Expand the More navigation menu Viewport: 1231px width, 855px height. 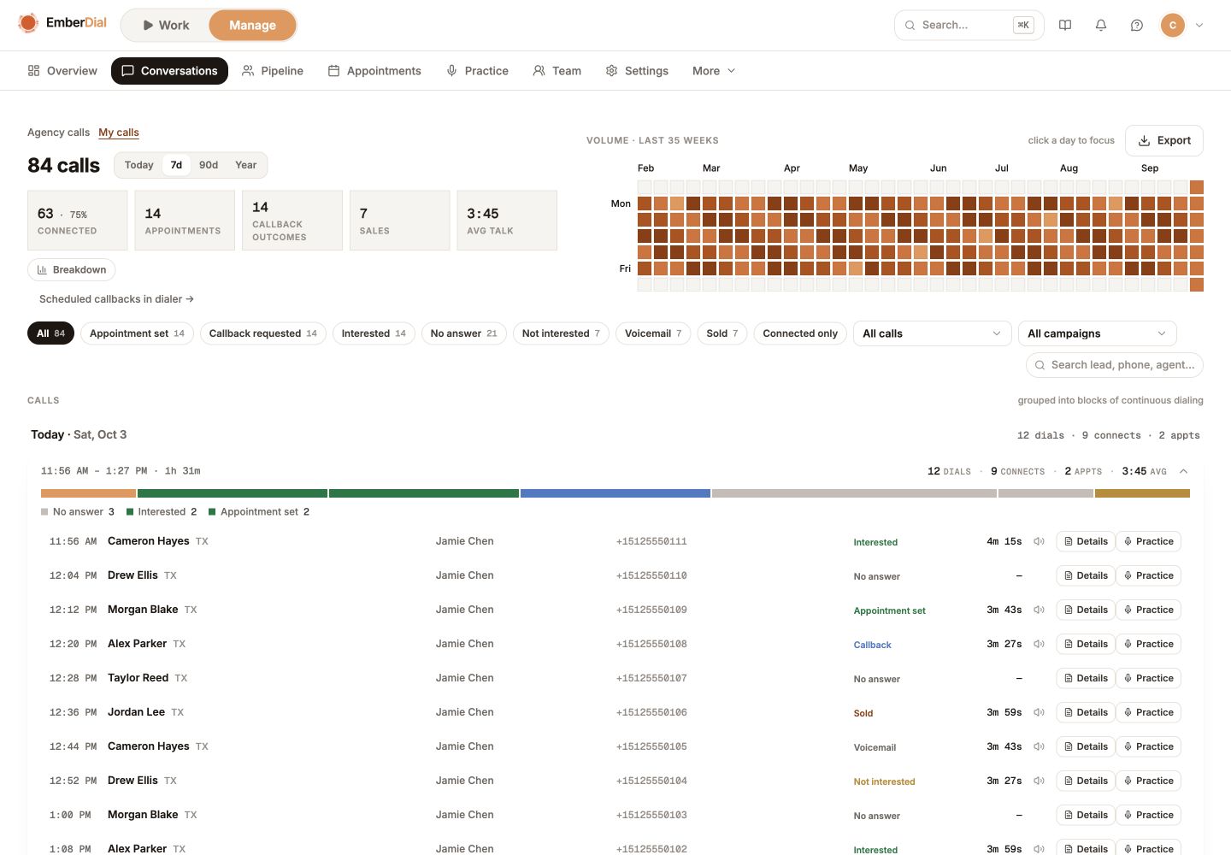click(x=714, y=71)
